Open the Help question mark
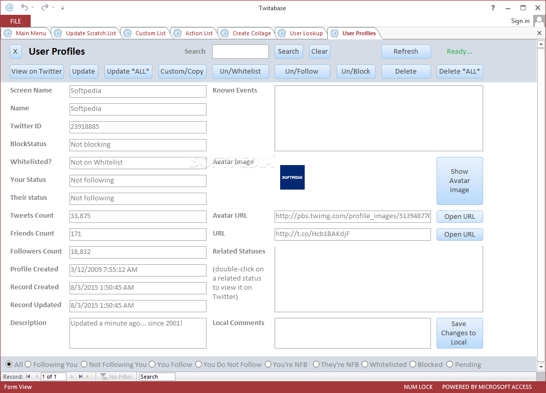The width and height of the screenshot is (546, 393). tap(493, 8)
